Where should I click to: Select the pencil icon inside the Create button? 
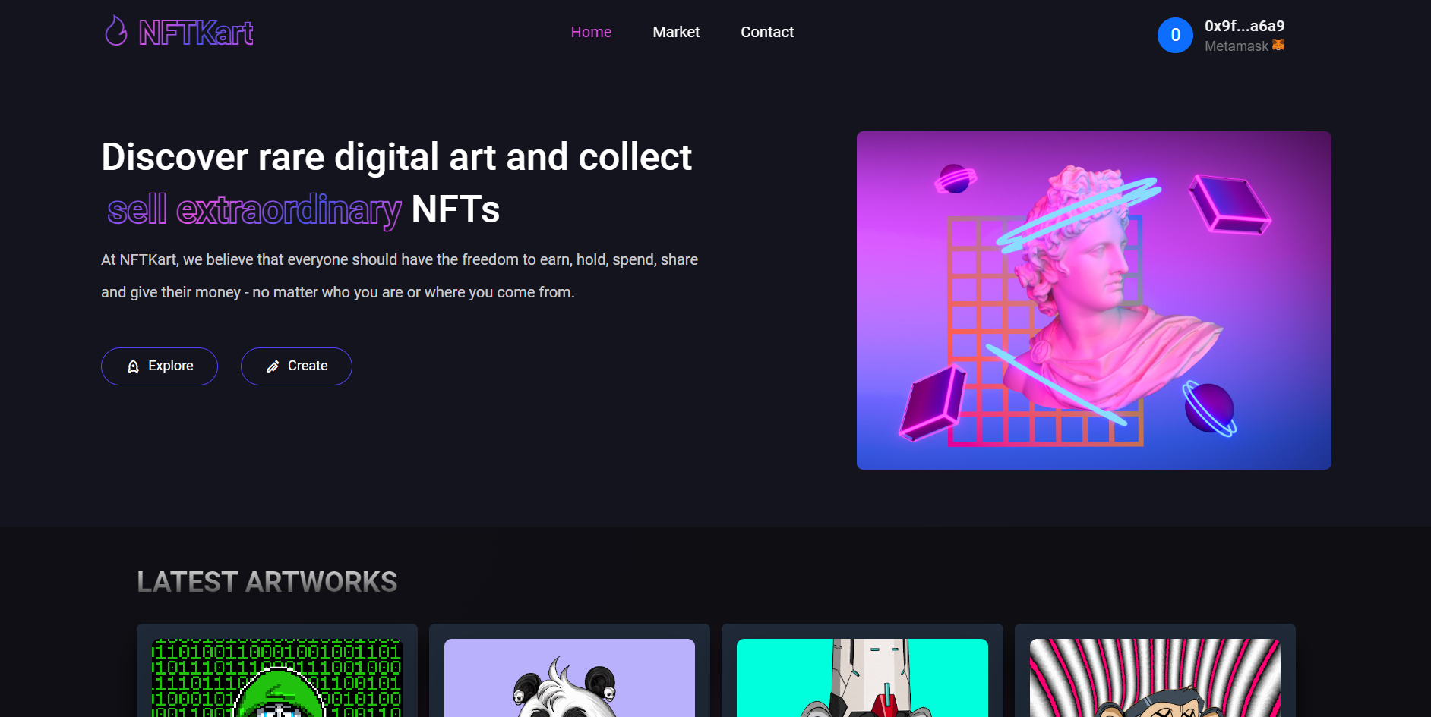[x=272, y=366]
